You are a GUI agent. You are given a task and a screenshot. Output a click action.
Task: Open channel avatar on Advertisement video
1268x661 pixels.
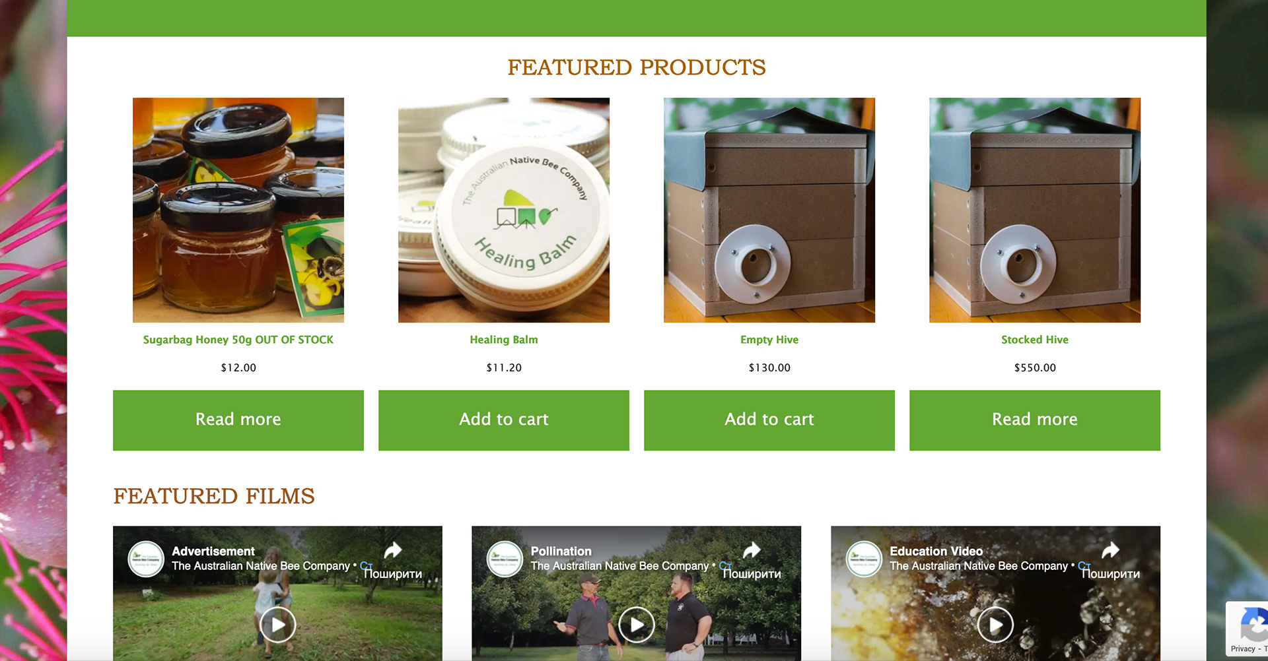tap(146, 559)
